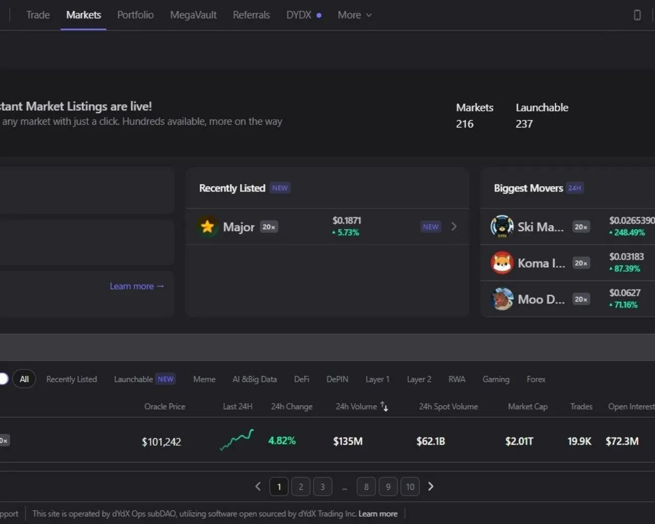Filter by AI & Big Data
Viewport: 655px width, 524px height.
click(254, 379)
